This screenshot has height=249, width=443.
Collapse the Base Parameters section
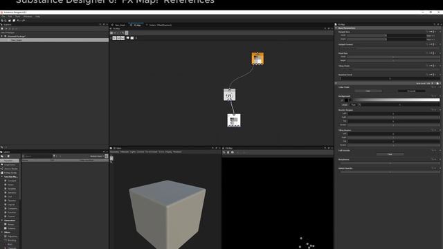click(x=336, y=28)
